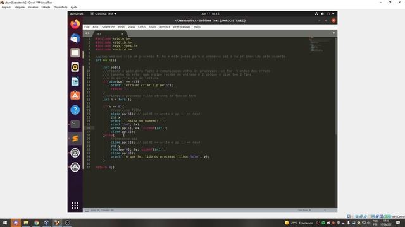Open Software Updater icon in the dock
405x227 pixels.
click(75, 167)
